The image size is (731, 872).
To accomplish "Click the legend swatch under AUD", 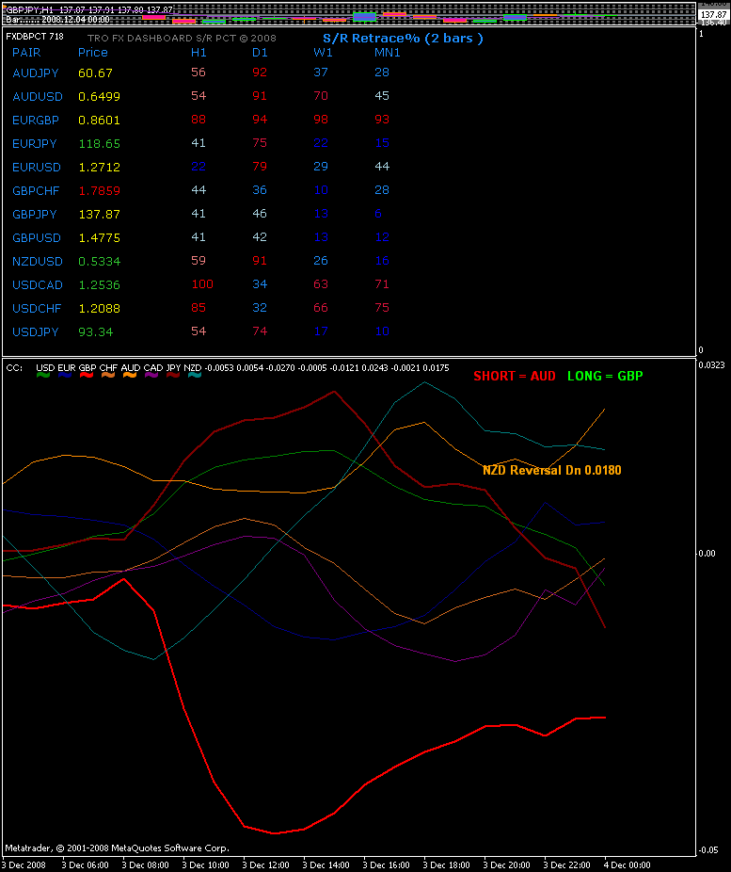I will click(130, 376).
